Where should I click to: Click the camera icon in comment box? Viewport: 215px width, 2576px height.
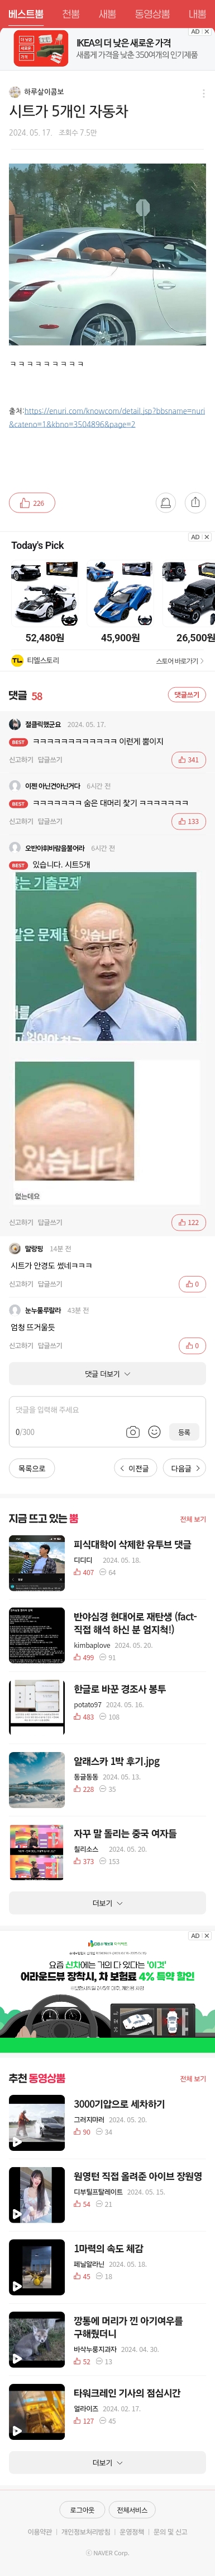(x=132, y=1432)
